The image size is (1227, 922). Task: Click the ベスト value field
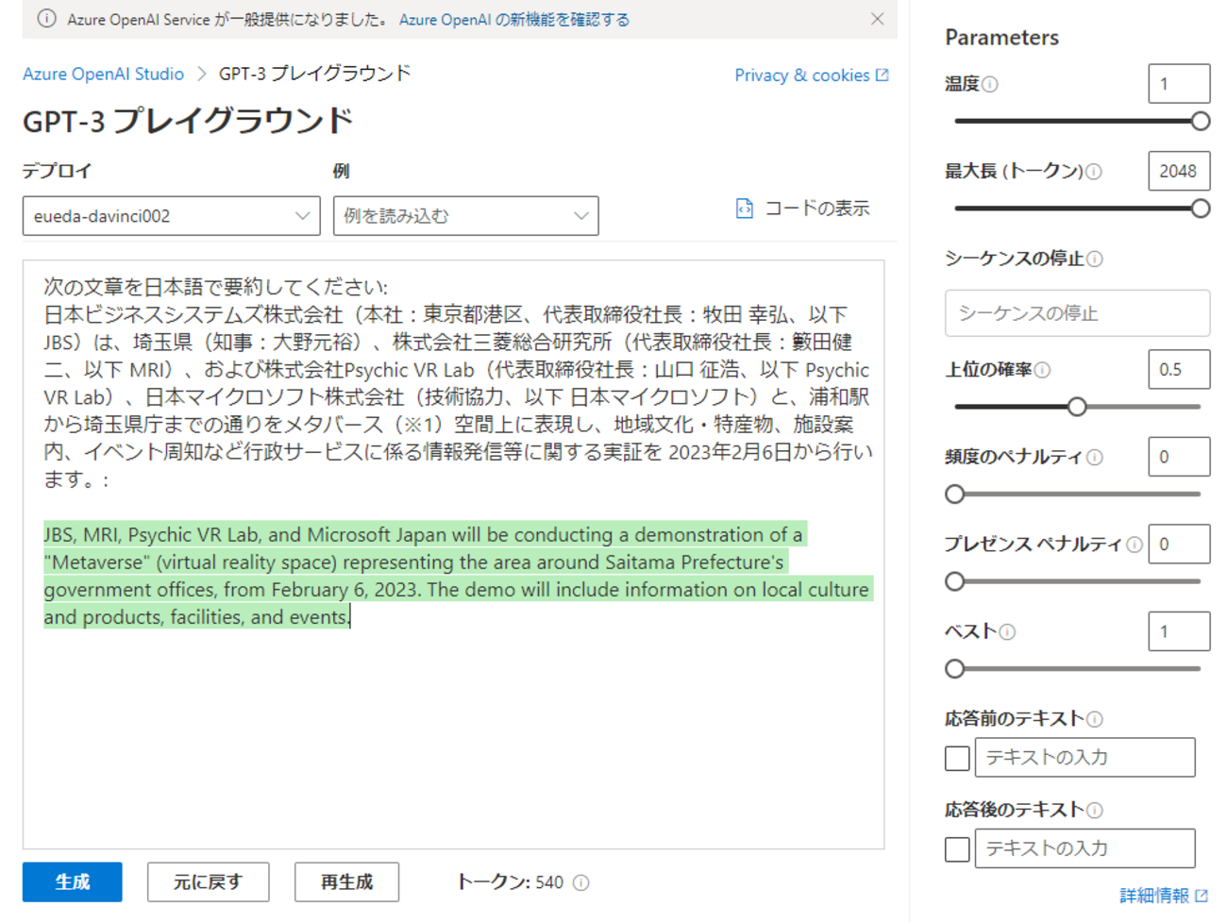(1179, 632)
